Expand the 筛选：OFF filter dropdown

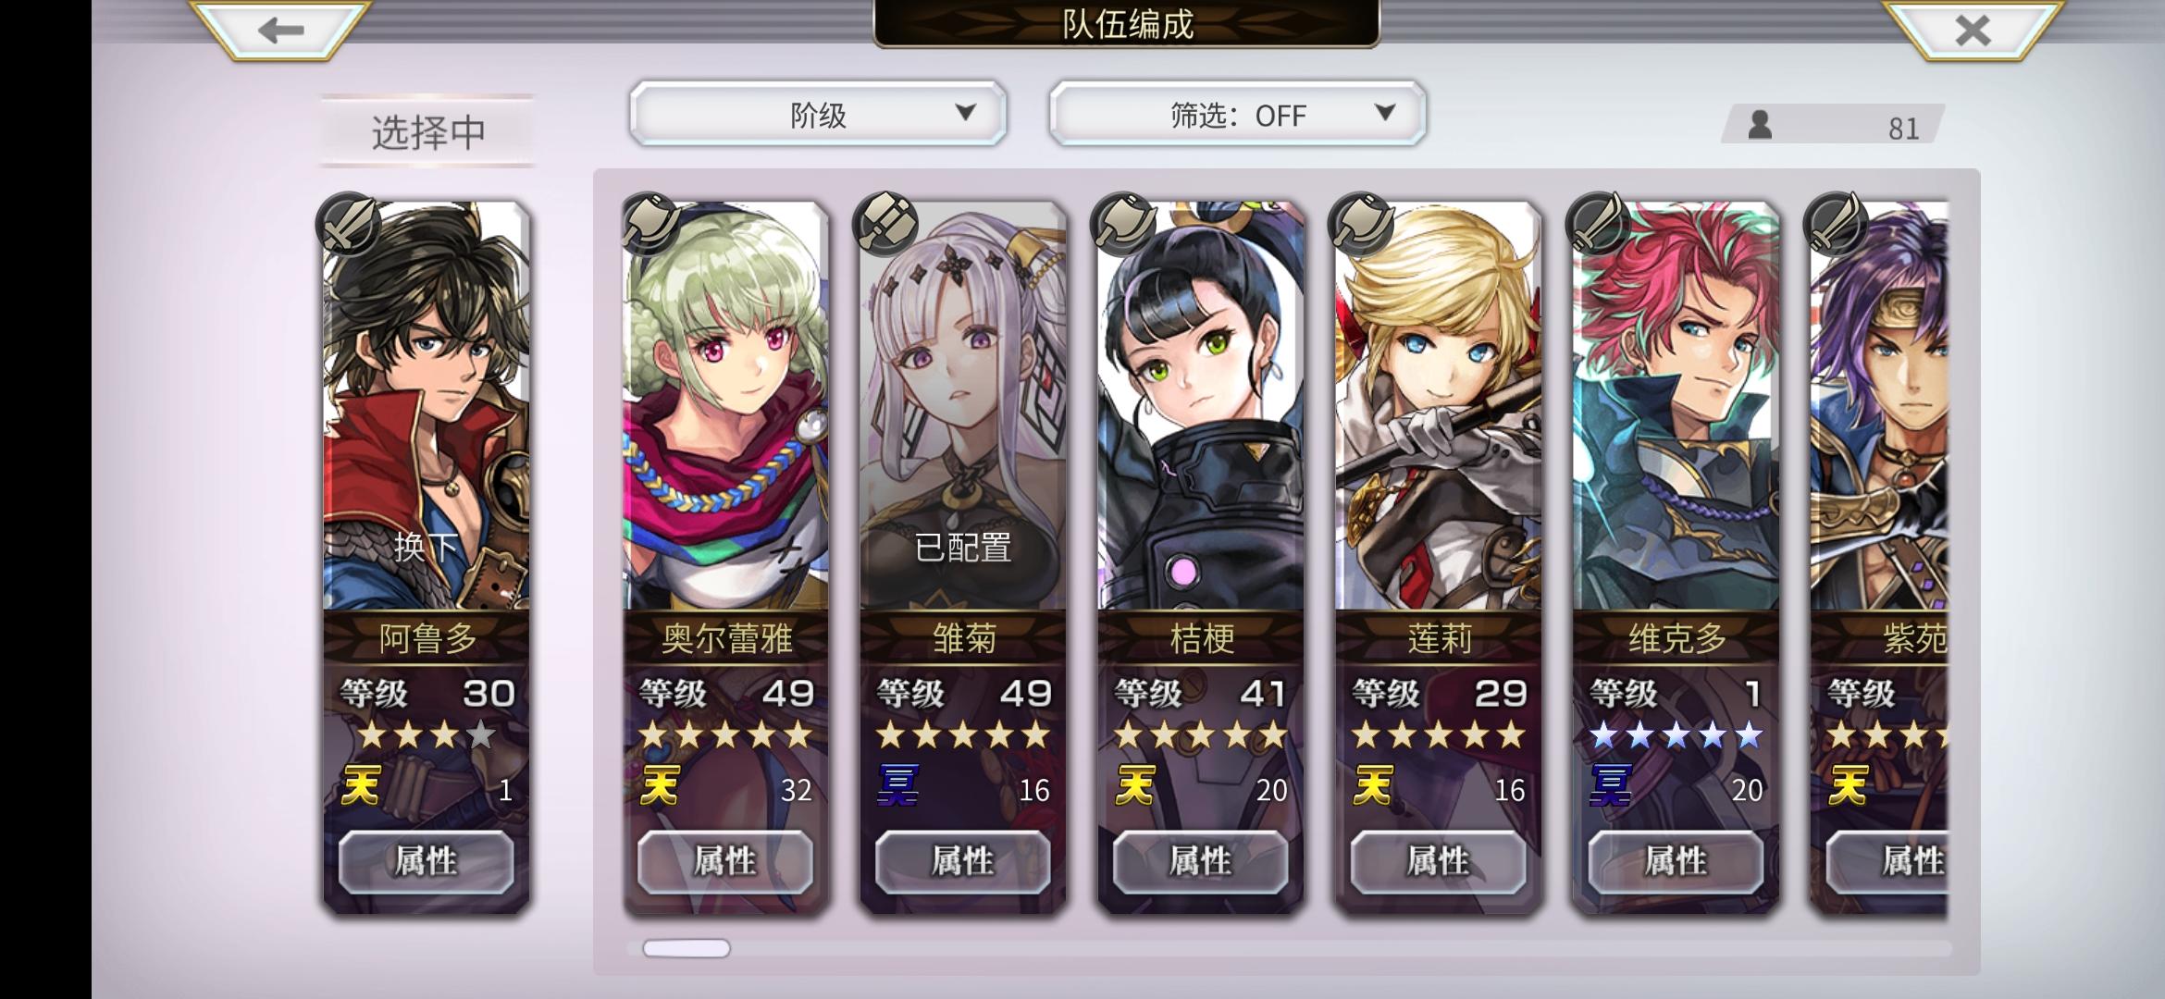click(x=1238, y=114)
